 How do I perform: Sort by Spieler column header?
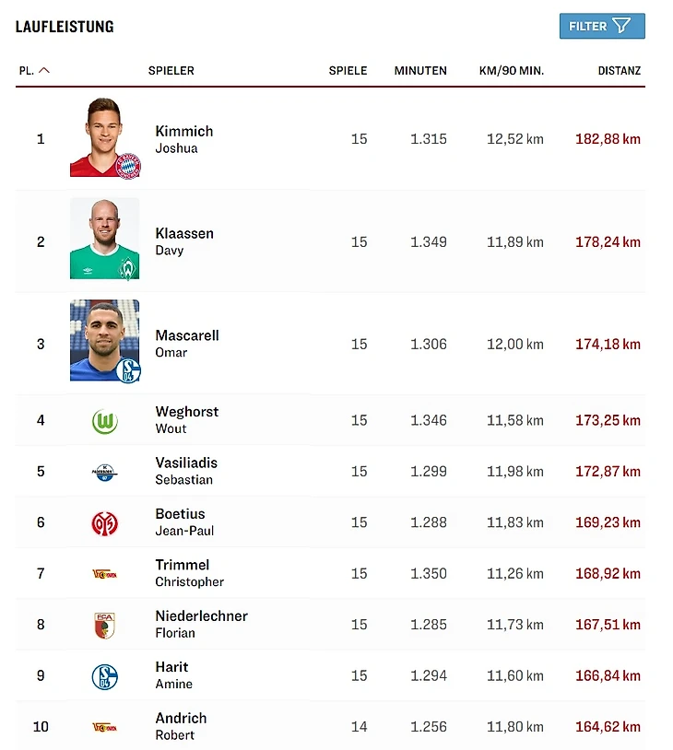(x=171, y=71)
